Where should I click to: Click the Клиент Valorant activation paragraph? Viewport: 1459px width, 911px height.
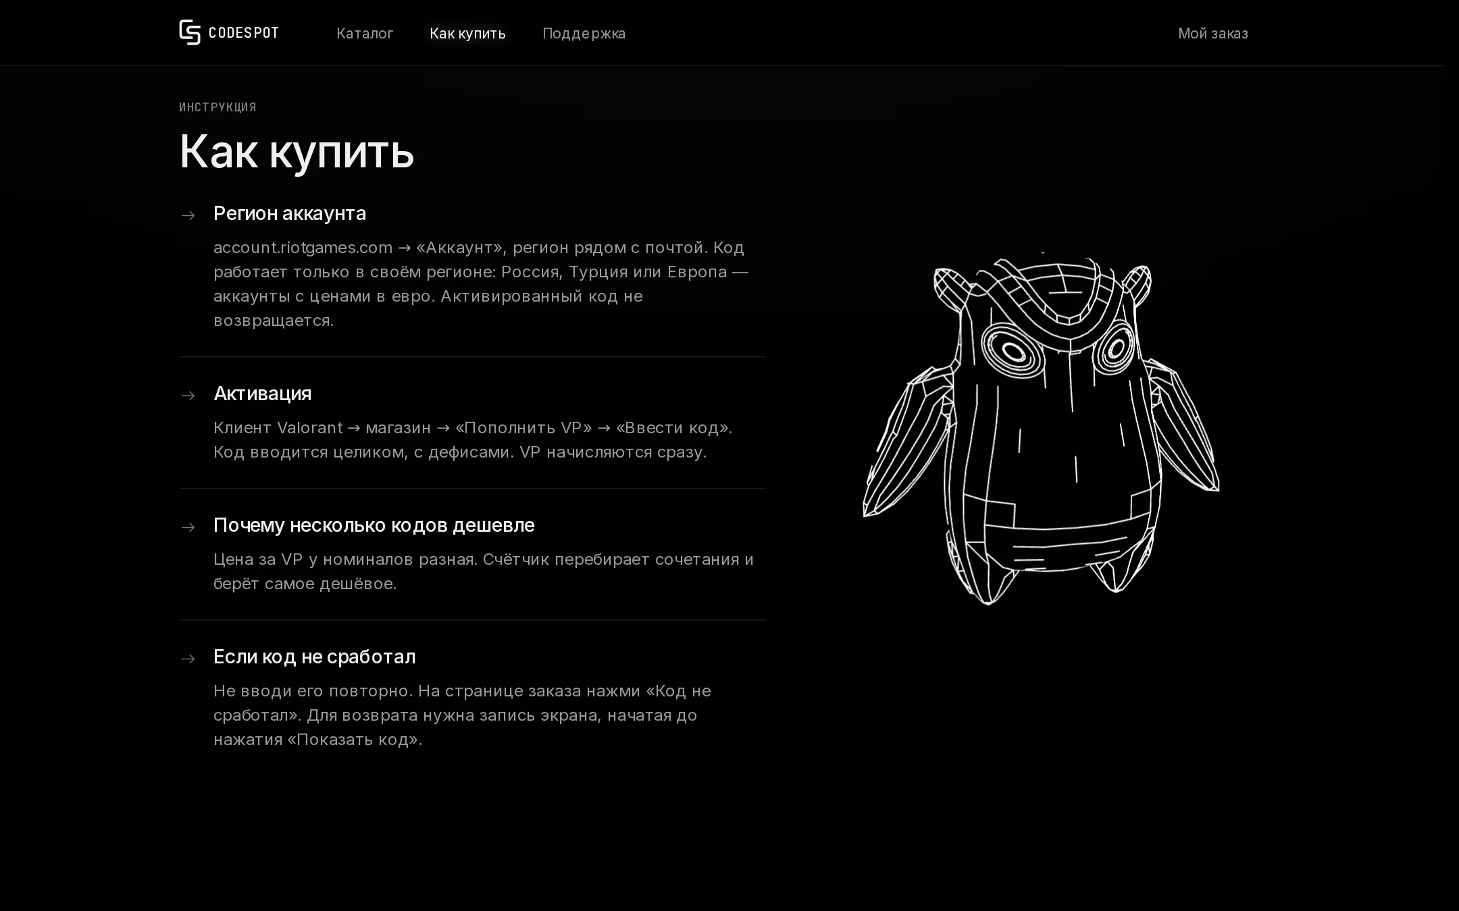click(473, 440)
